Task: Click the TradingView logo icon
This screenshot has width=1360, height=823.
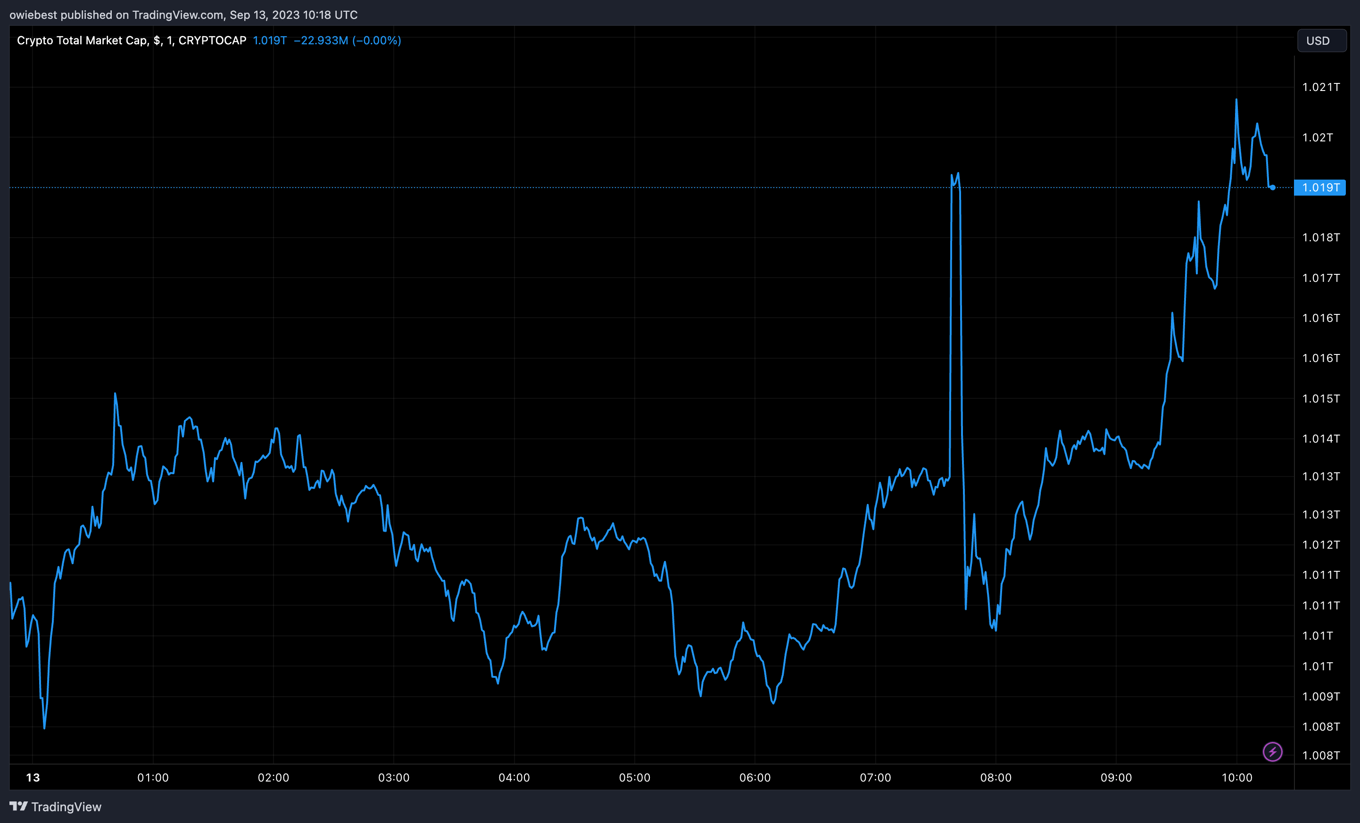Action: pyautogui.click(x=18, y=806)
